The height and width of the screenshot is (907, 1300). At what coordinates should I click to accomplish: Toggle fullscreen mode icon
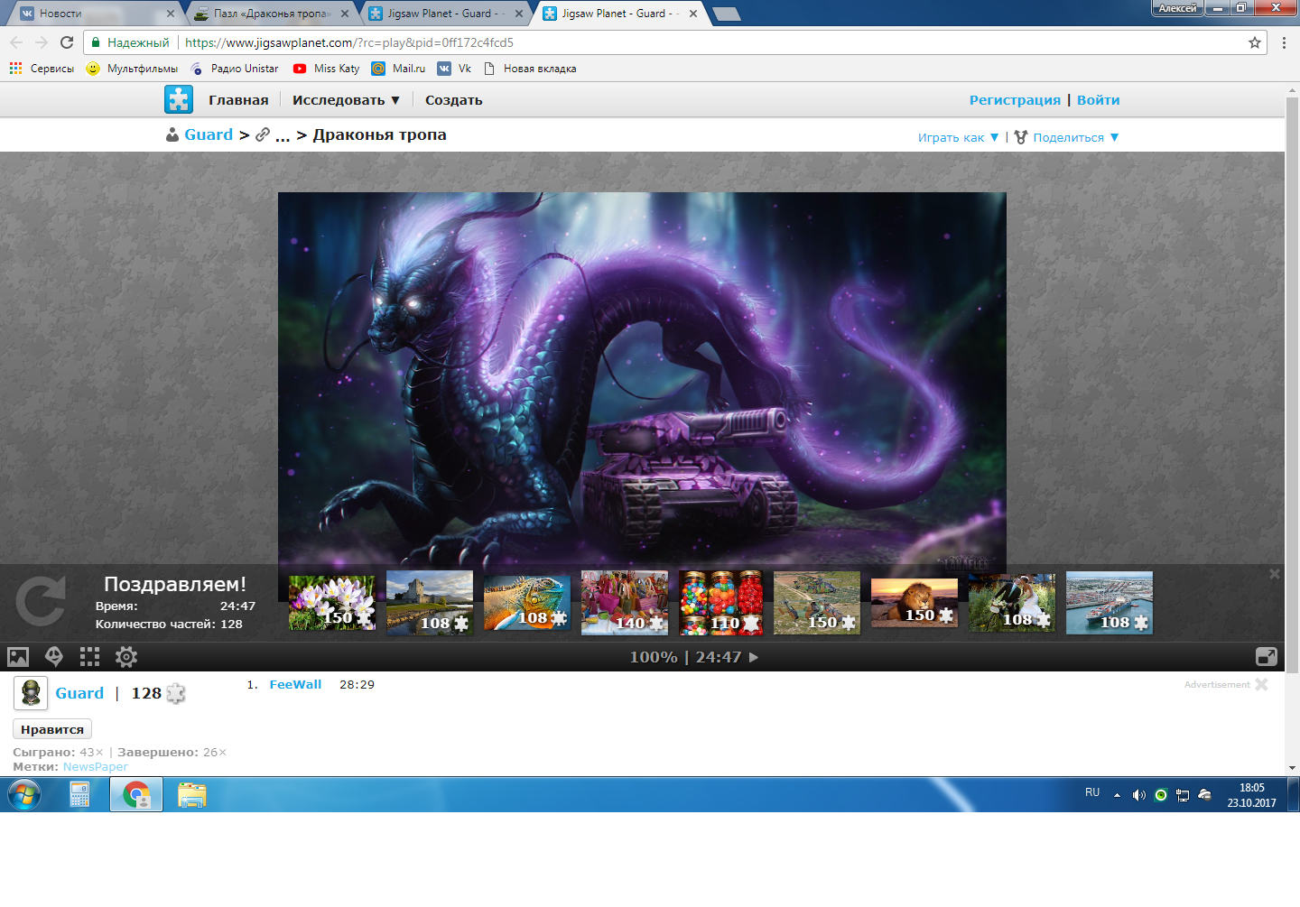tap(1267, 657)
